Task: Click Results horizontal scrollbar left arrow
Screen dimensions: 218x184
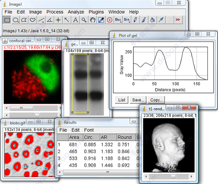Action: [60, 172]
